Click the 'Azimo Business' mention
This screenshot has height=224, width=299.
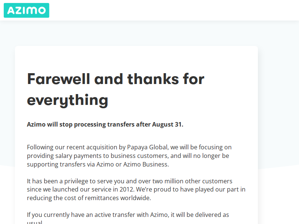pyautogui.click(x=146, y=164)
